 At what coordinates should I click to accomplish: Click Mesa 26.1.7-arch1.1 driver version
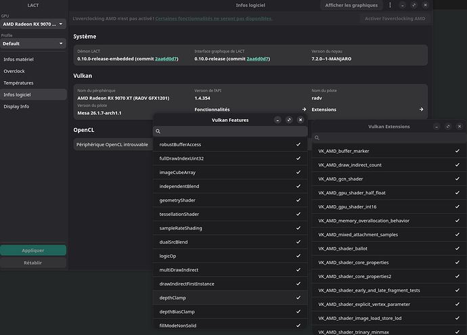click(x=99, y=113)
